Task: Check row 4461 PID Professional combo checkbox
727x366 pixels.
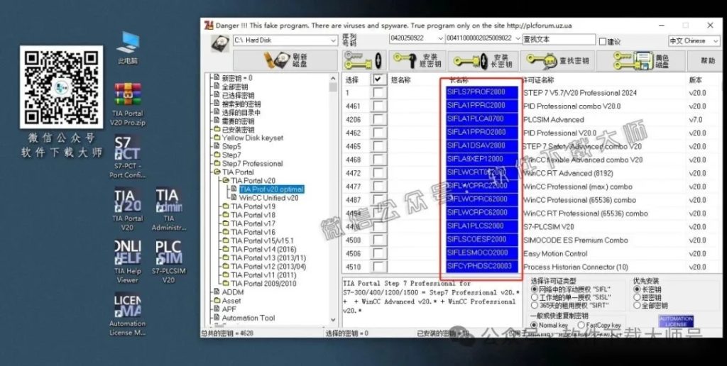Action: [x=378, y=106]
